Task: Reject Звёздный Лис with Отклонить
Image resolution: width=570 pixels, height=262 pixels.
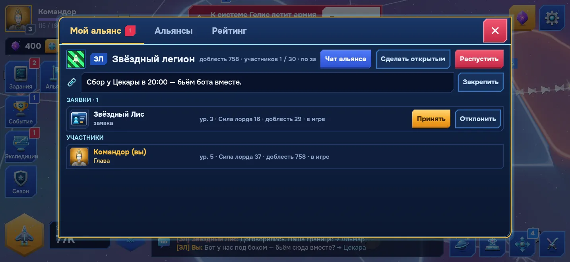Action: tap(478, 119)
